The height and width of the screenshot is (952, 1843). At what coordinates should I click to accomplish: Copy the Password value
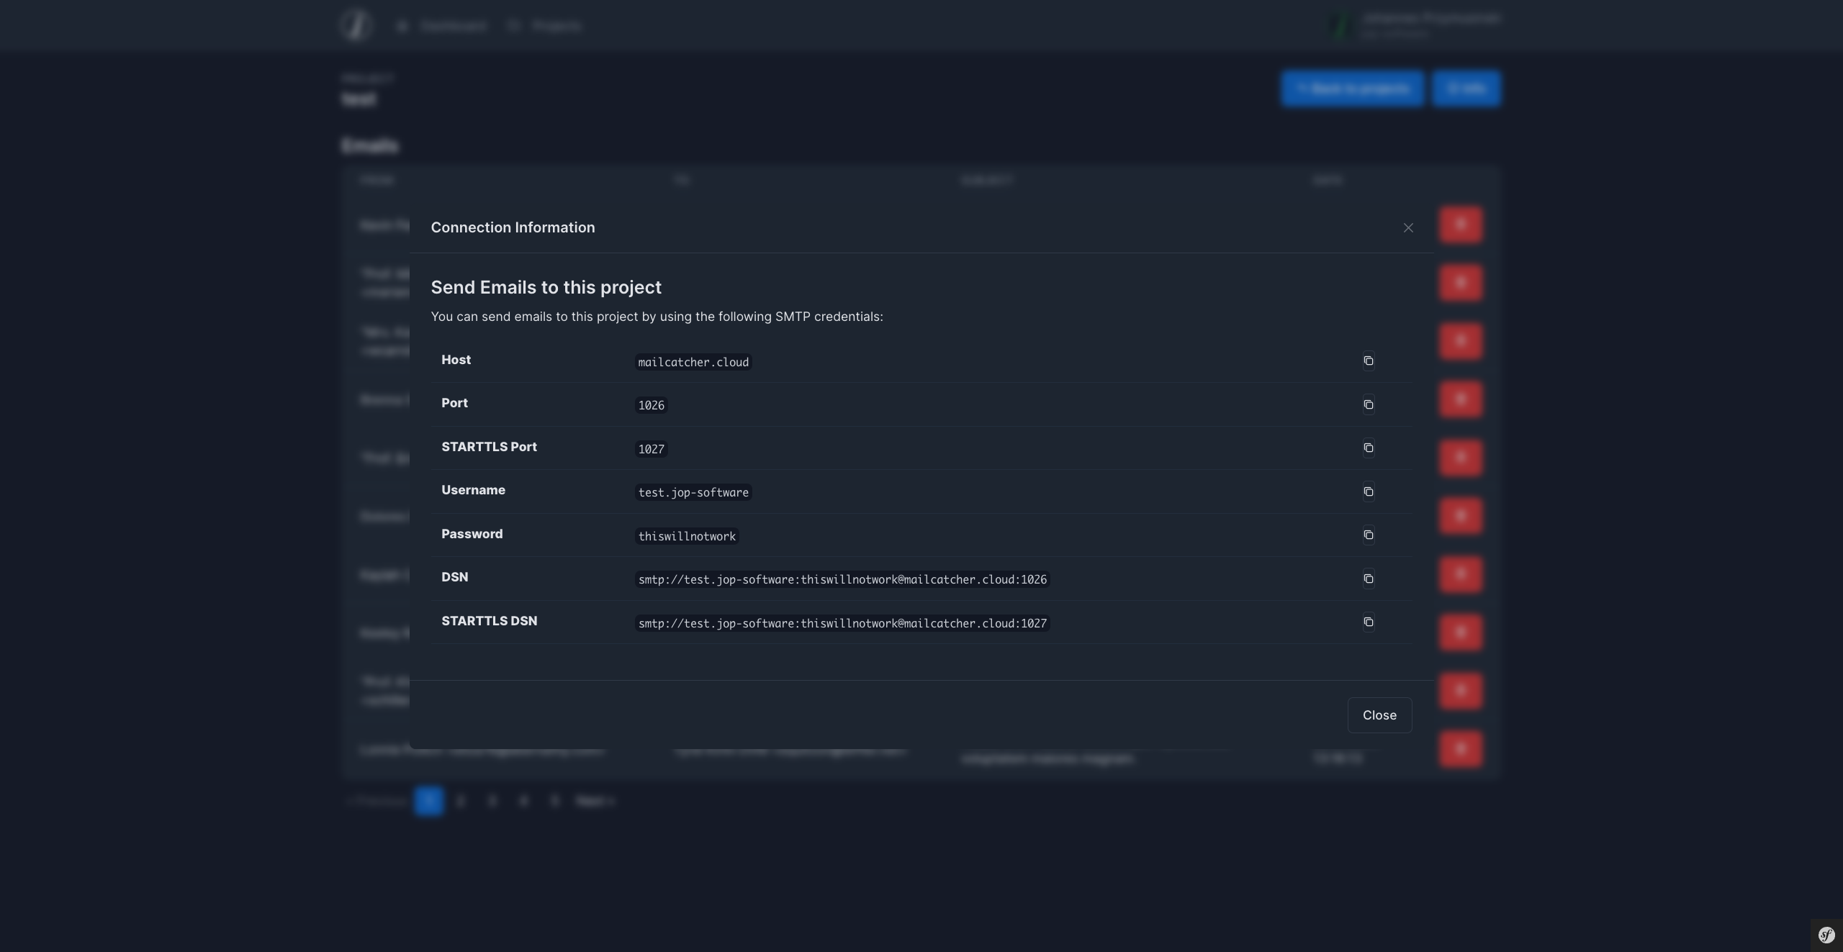point(1369,535)
